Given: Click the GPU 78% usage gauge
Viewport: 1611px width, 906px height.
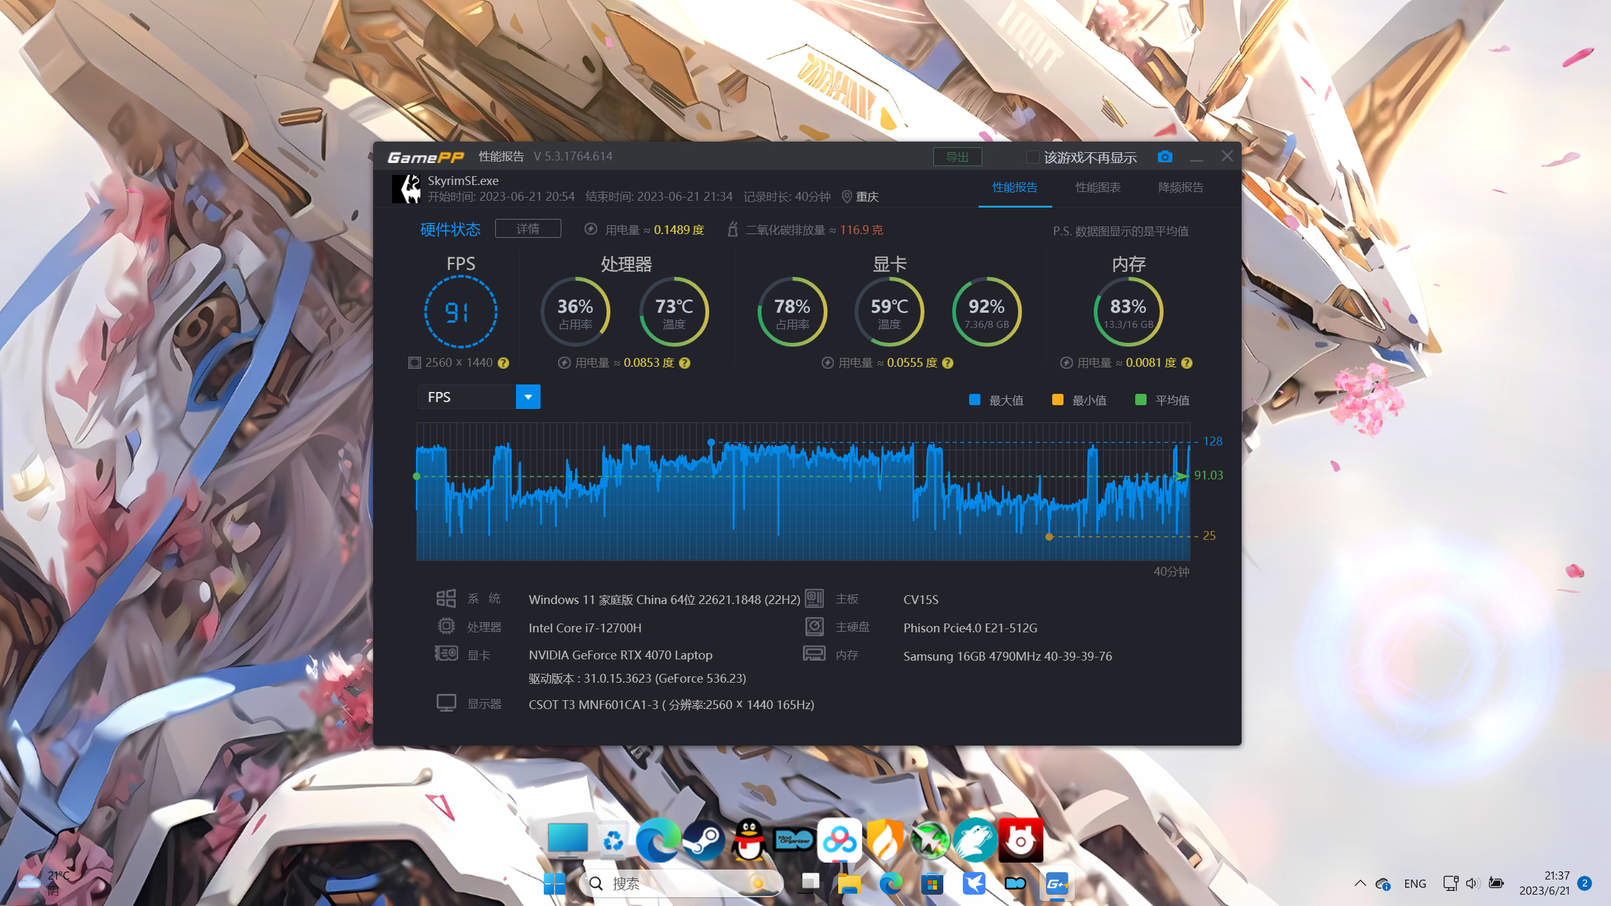Looking at the screenshot, I should pyautogui.click(x=792, y=311).
